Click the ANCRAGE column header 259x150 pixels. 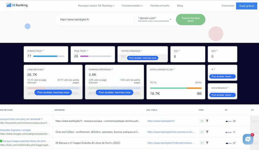[60, 110]
